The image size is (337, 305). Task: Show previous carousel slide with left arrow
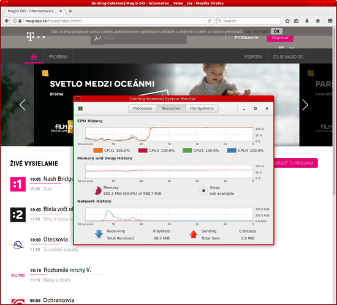click(23, 105)
